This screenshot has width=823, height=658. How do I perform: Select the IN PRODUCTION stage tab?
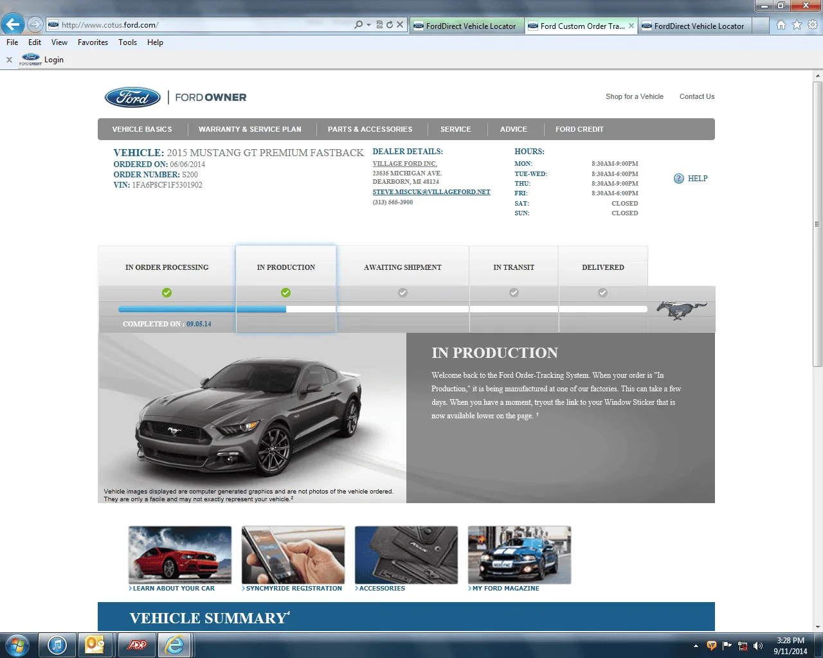pos(286,267)
